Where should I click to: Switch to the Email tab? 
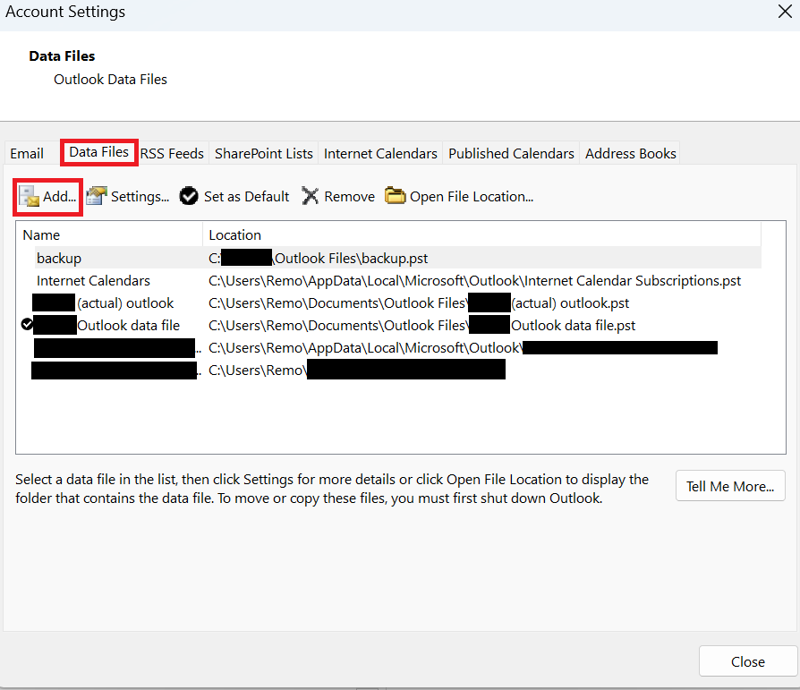(x=26, y=153)
